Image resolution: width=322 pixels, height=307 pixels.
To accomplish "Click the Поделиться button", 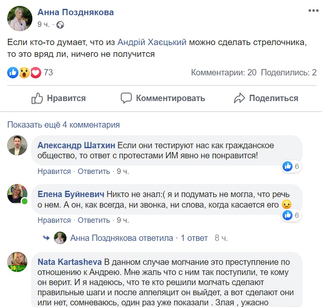I will coord(266,99).
